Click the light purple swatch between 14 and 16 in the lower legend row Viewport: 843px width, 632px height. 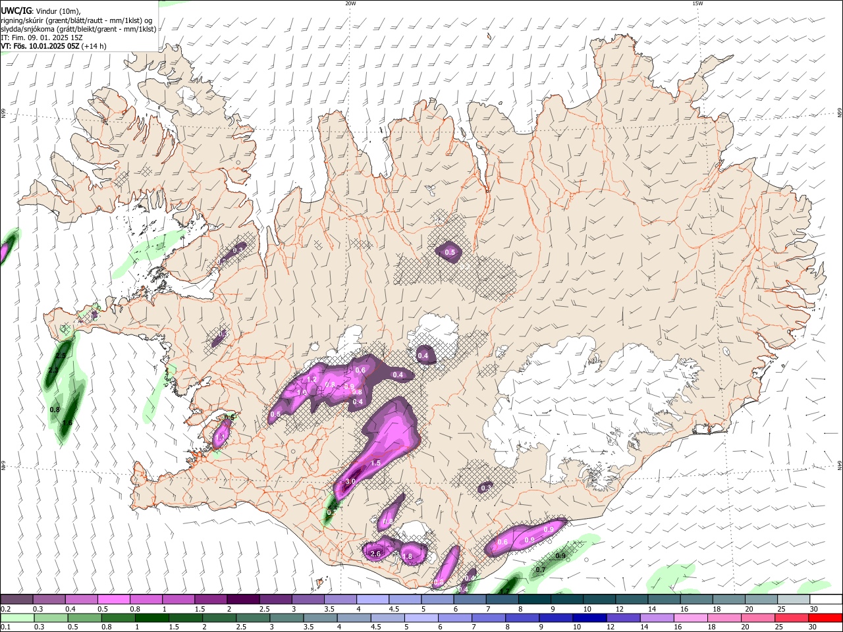[656, 618]
